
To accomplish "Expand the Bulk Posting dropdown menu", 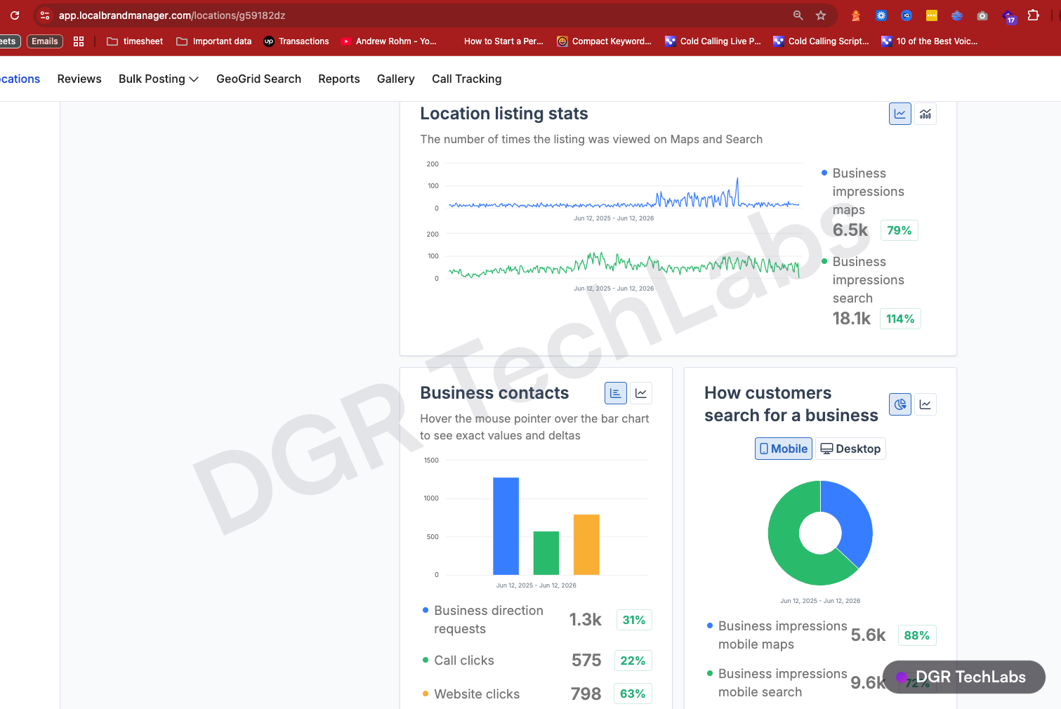I will click(159, 79).
